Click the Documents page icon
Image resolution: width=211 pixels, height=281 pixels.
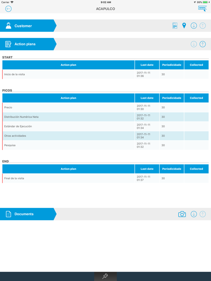[8, 214]
